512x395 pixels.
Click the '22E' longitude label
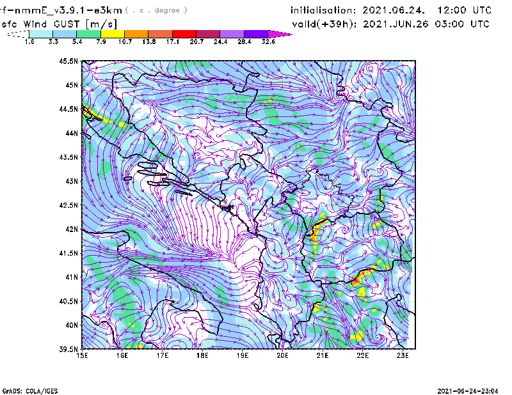coord(362,355)
